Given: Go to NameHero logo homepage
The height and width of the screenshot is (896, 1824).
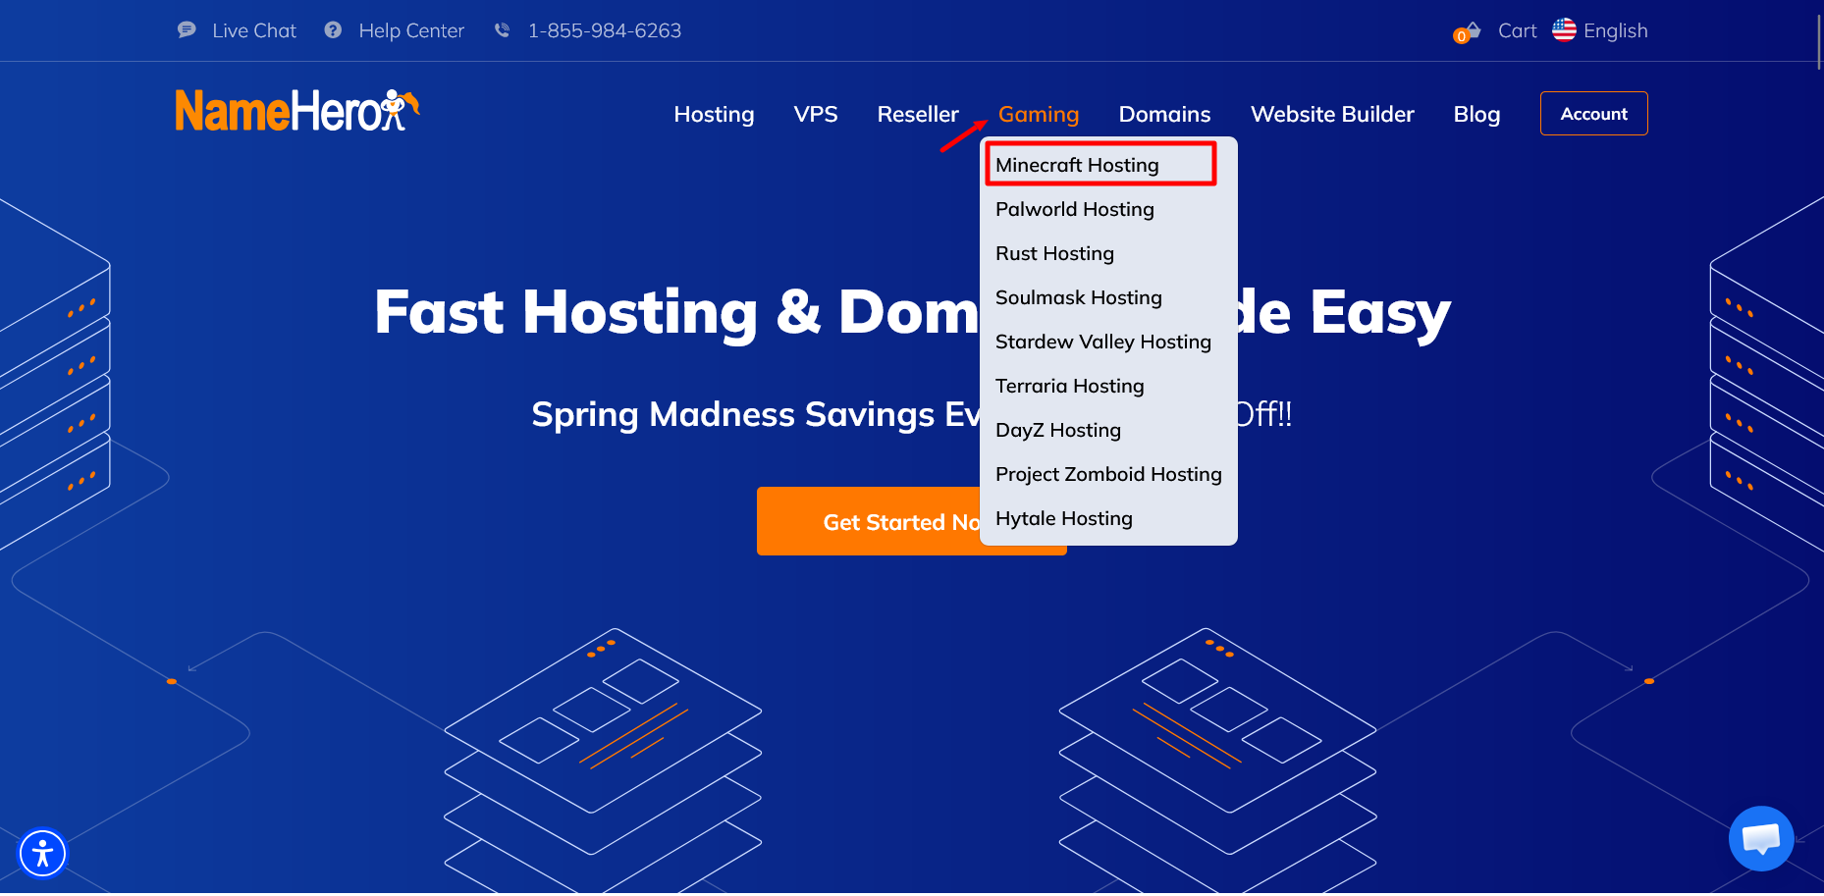Looking at the screenshot, I should coord(296,110).
